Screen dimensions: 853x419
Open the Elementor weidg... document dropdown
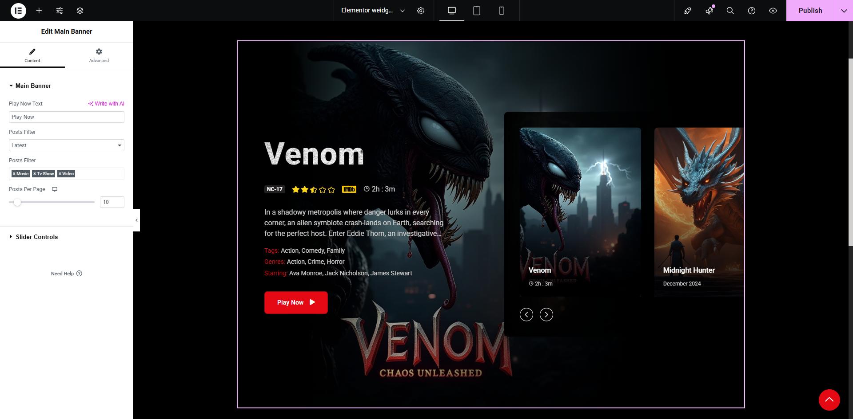coord(373,11)
